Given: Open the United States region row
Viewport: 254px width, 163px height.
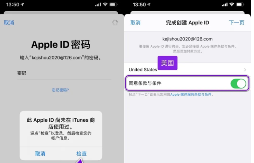Looking at the screenshot, I should click(x=187, y=70).
